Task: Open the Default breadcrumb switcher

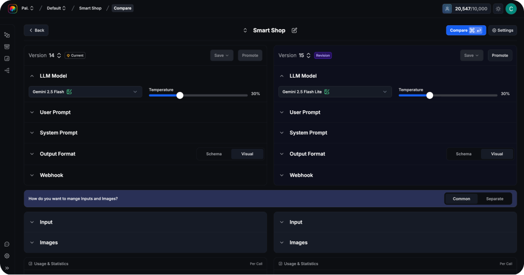Action: [56, 8]
